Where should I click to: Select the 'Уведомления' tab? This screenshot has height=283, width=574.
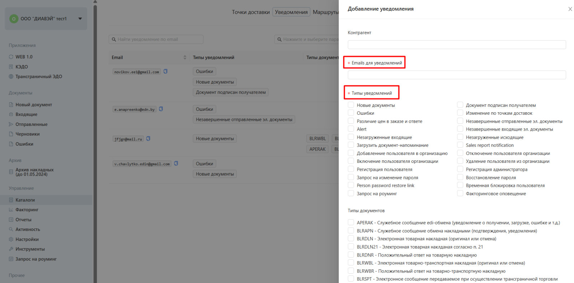tap(291, 12)
